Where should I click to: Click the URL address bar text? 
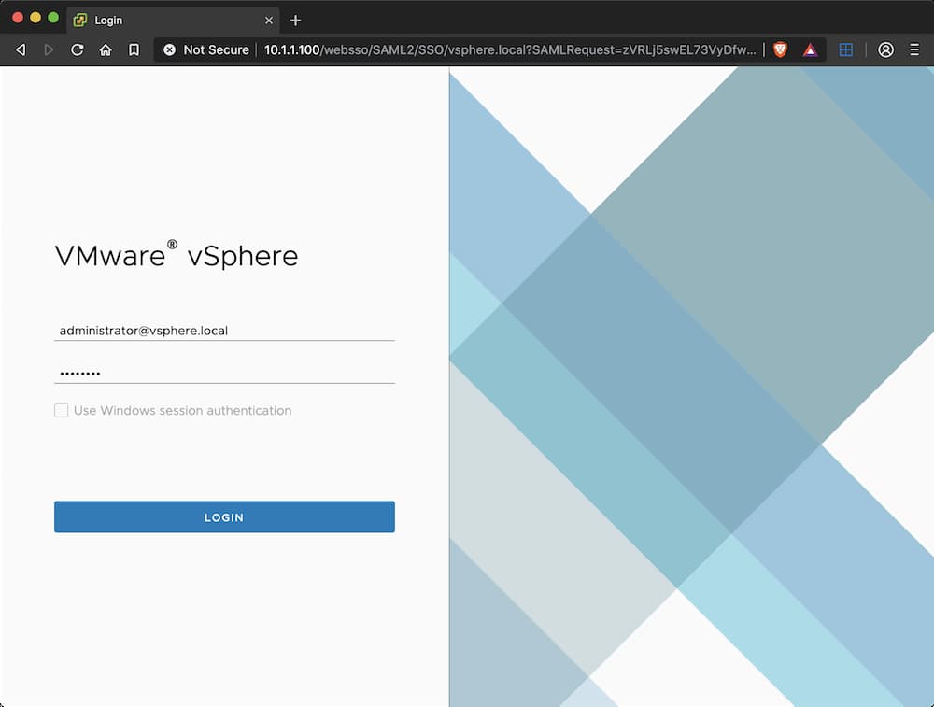click(510, 50)
